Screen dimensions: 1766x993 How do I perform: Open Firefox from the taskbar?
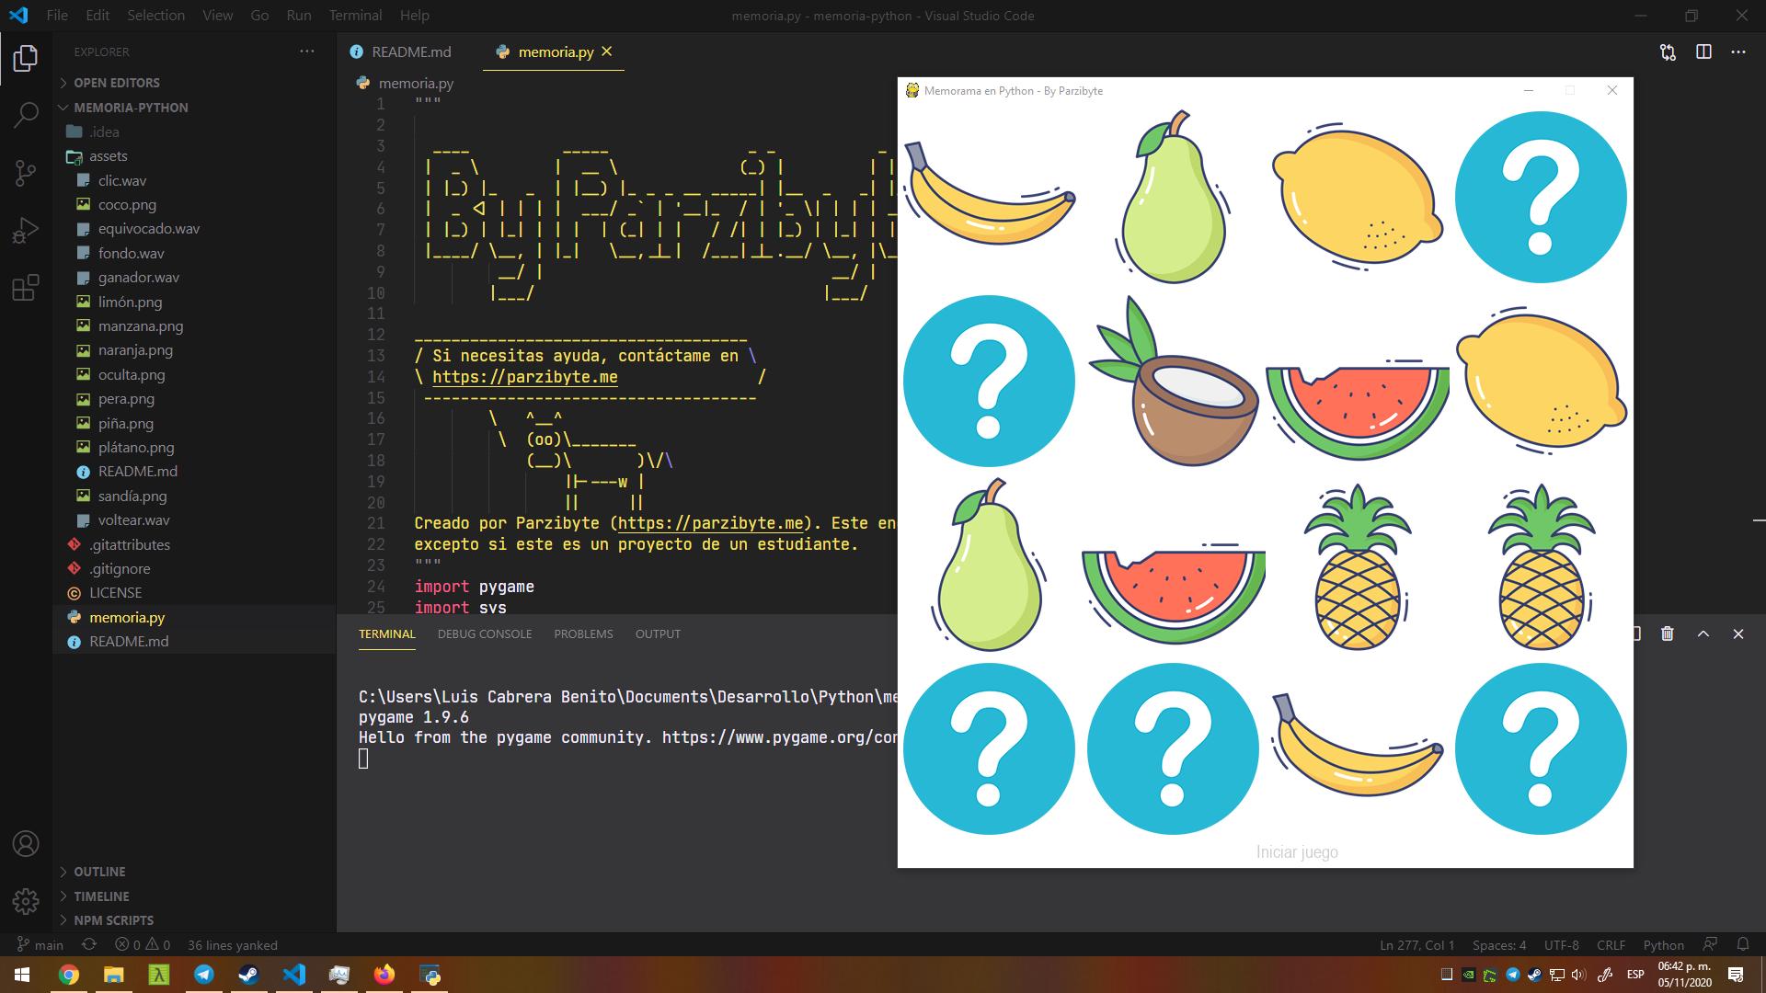[384, 975]
